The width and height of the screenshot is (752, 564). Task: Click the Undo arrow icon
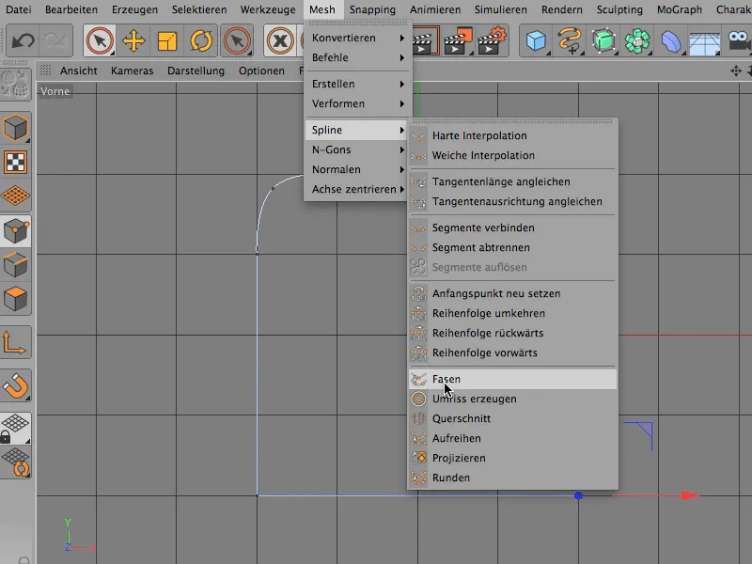[23, 40]
